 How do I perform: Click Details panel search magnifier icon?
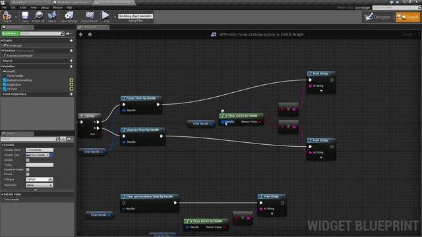coord(57,139)
